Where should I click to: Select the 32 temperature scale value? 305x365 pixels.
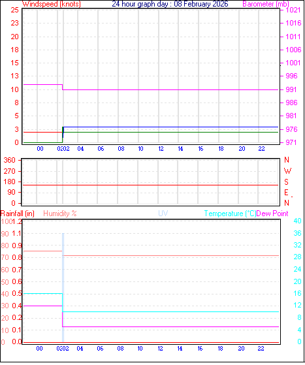tap(297, 245)
